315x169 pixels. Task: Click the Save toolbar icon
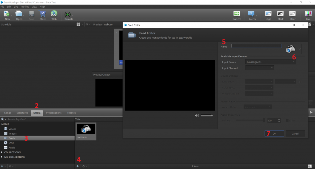[x=32, y=14]
